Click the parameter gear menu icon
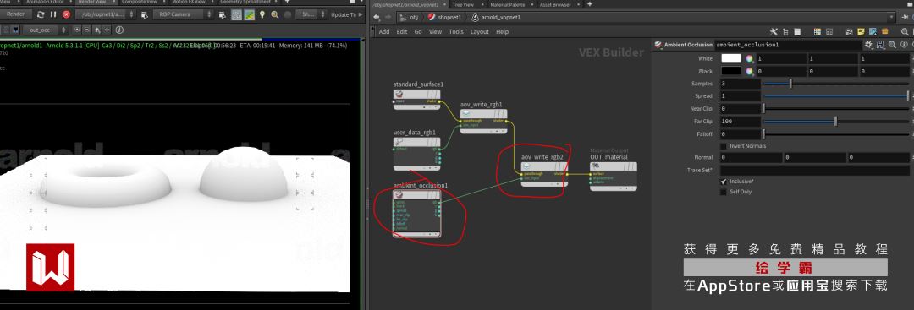Image resolution: width=914 pixels, height=310 pixels. (868, 45)
